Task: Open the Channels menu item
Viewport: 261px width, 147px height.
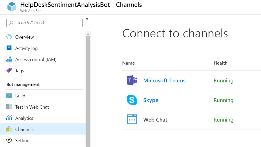Action: 24,129
